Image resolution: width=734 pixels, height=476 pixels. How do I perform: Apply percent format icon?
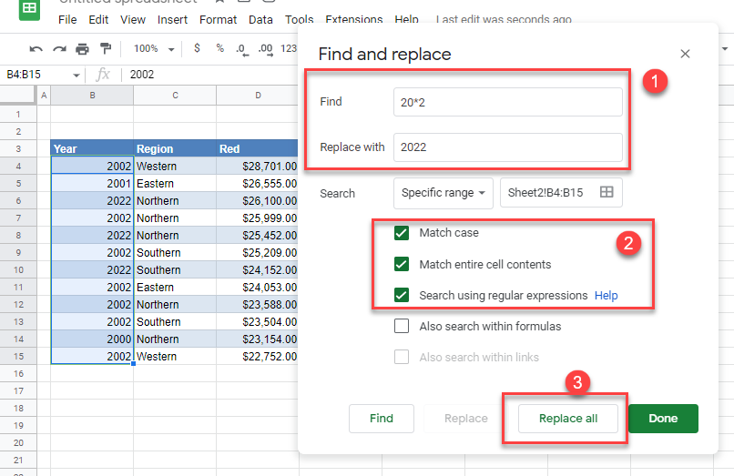click(x=219, y=49)
